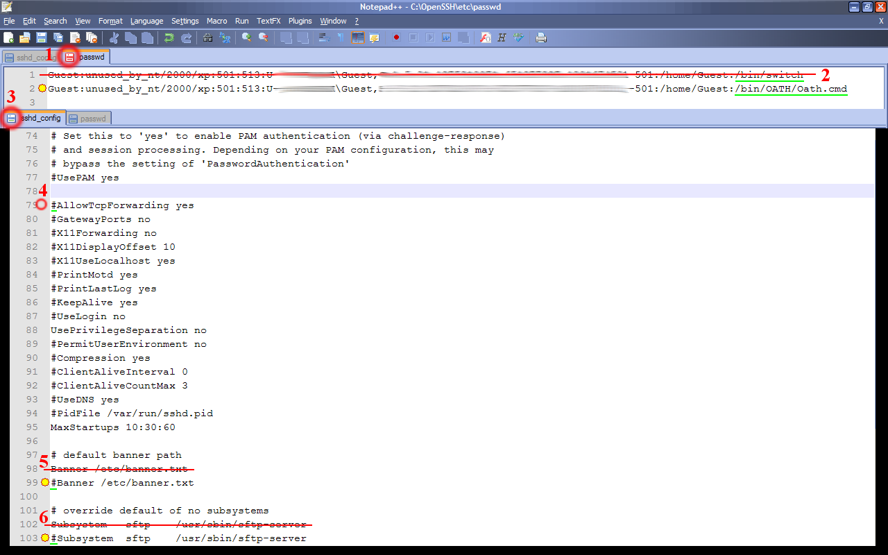The image size is (888, 555).
Task: Click the Replace toolbar icon
Action: pyautogui.click(x=224, y=37)
